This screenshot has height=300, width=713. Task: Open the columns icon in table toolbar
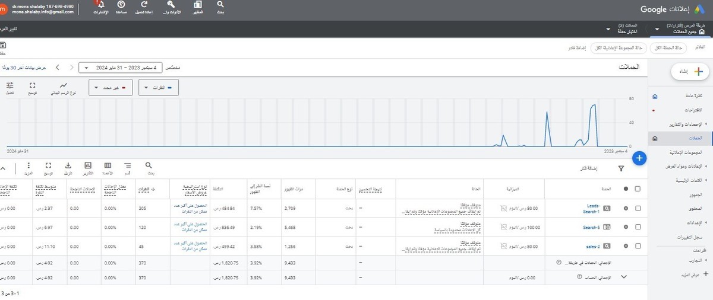[108, 166]
